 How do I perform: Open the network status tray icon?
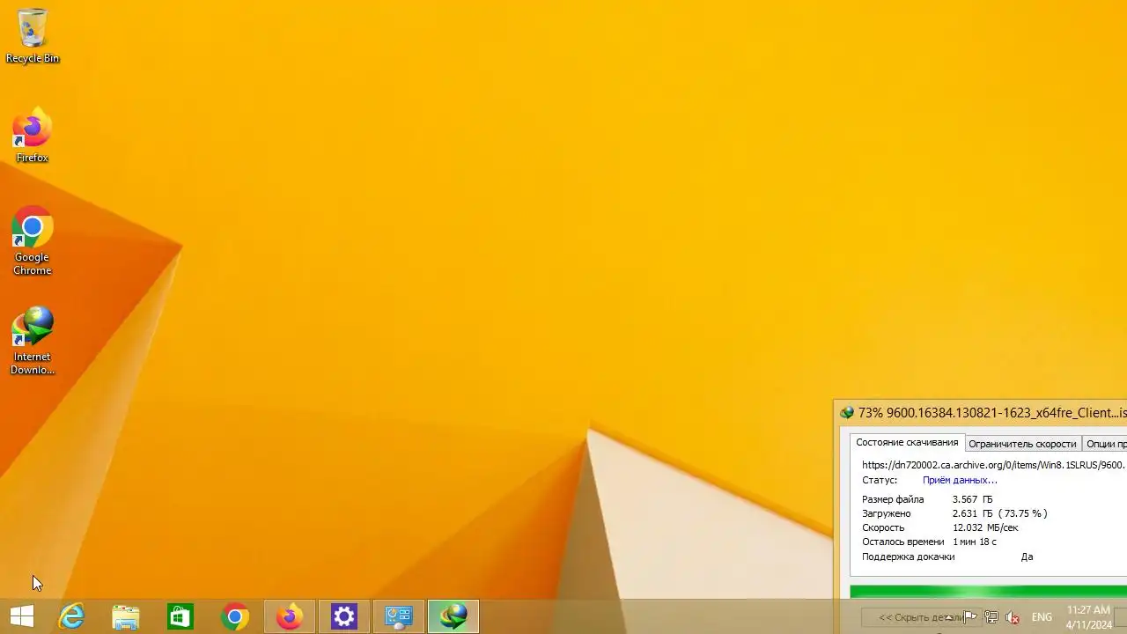(x=991, y=617)
